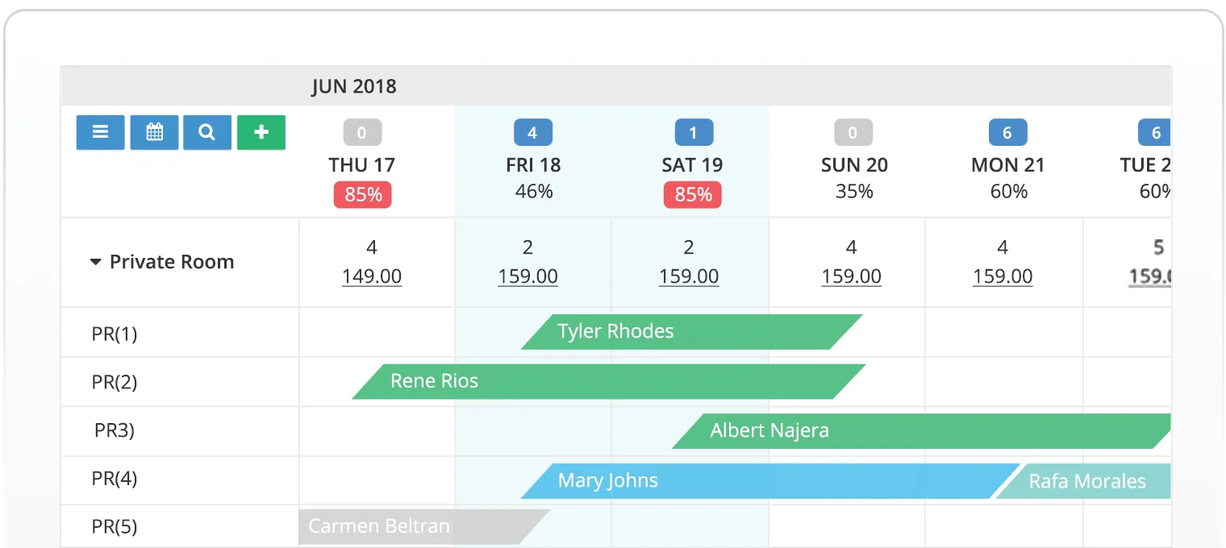Viewport: 1226px width, 548px height.
Task: Open Rafa Morales teal booking
Action: tap(1083, 481)
